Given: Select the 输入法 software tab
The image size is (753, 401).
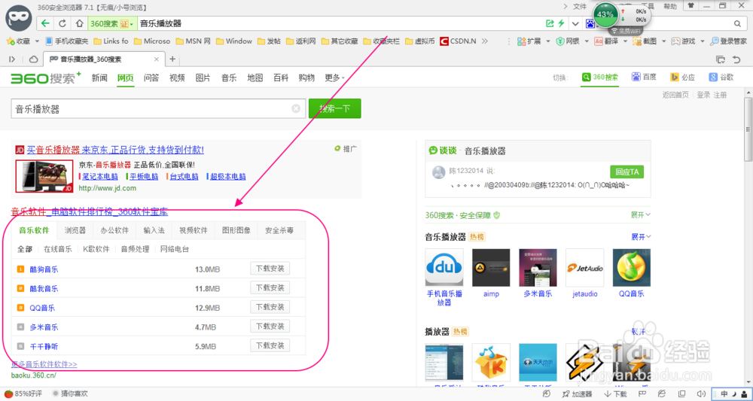Looking at the screenshot, I should (154, 230).
